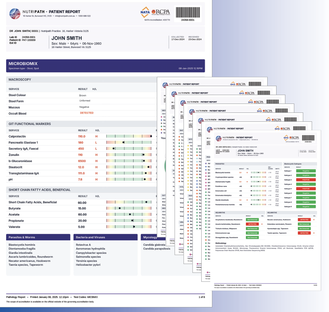Click the NATA logo on the main report
329x312 pixels.
[145, 12]
